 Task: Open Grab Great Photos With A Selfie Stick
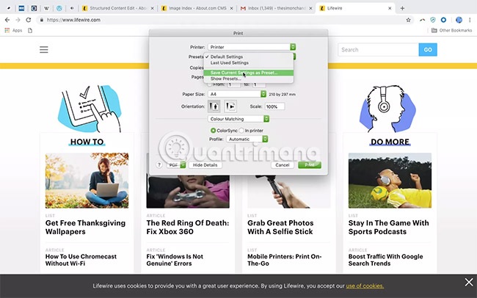point(280,227)
